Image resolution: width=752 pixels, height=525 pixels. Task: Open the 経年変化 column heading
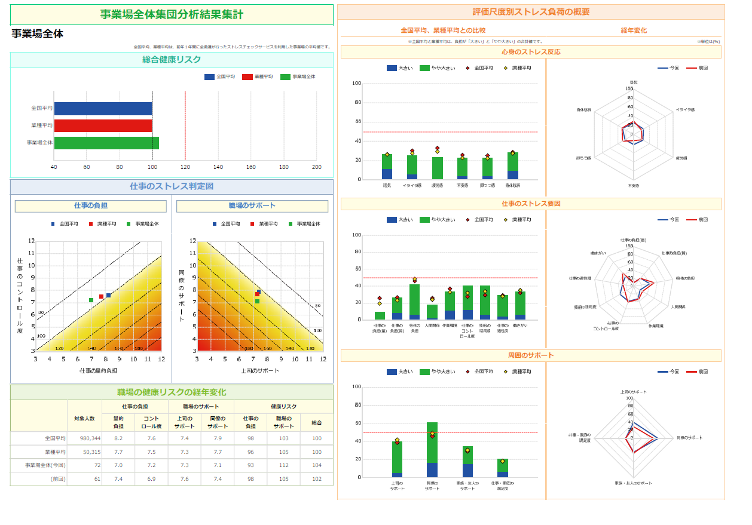[634, 30]
